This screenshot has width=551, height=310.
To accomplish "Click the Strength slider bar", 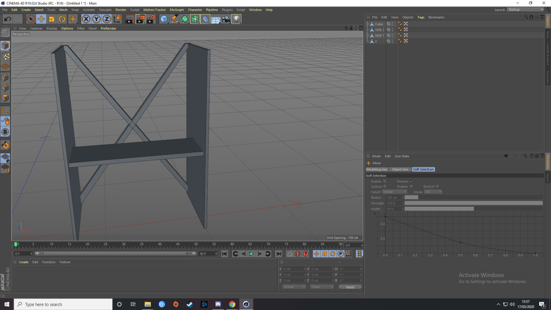I will 474,203.
